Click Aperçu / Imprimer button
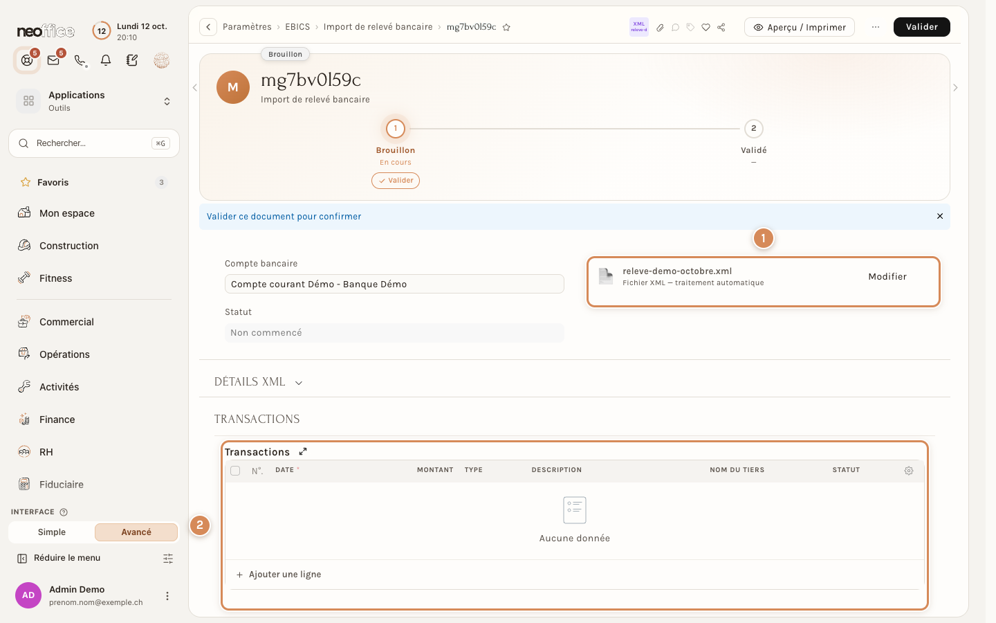Image resolution: width=996 pixels, height=623 pixels. pyautogui.click(x=800, y=27)
